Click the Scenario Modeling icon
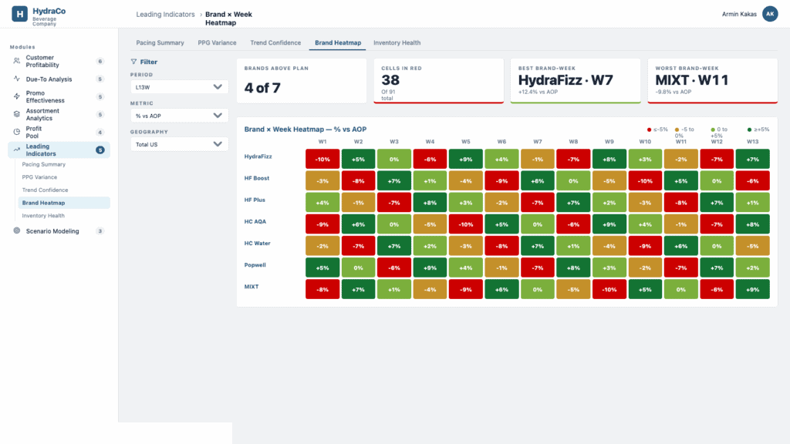The height and width of the screenshot is (444, 790). 17,230
